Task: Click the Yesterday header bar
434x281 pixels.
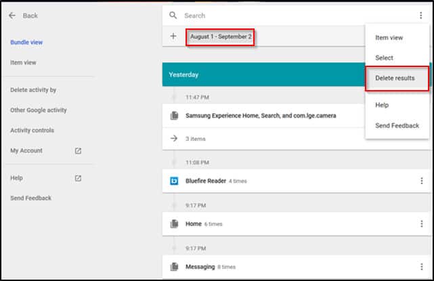Action: 263,74
